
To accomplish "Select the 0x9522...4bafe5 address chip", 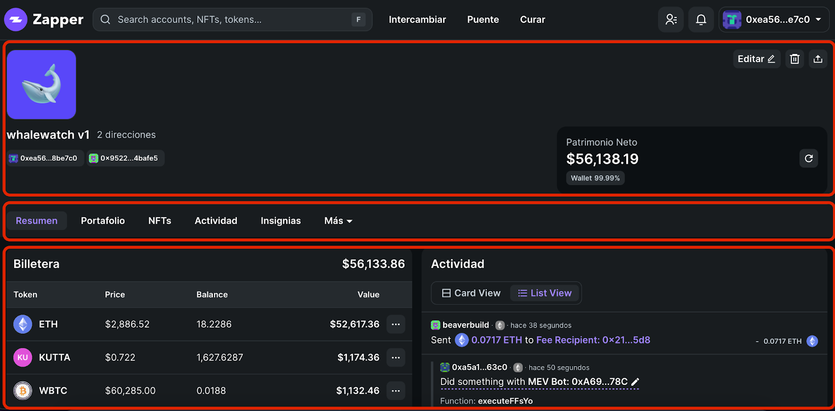I will 125,158.
